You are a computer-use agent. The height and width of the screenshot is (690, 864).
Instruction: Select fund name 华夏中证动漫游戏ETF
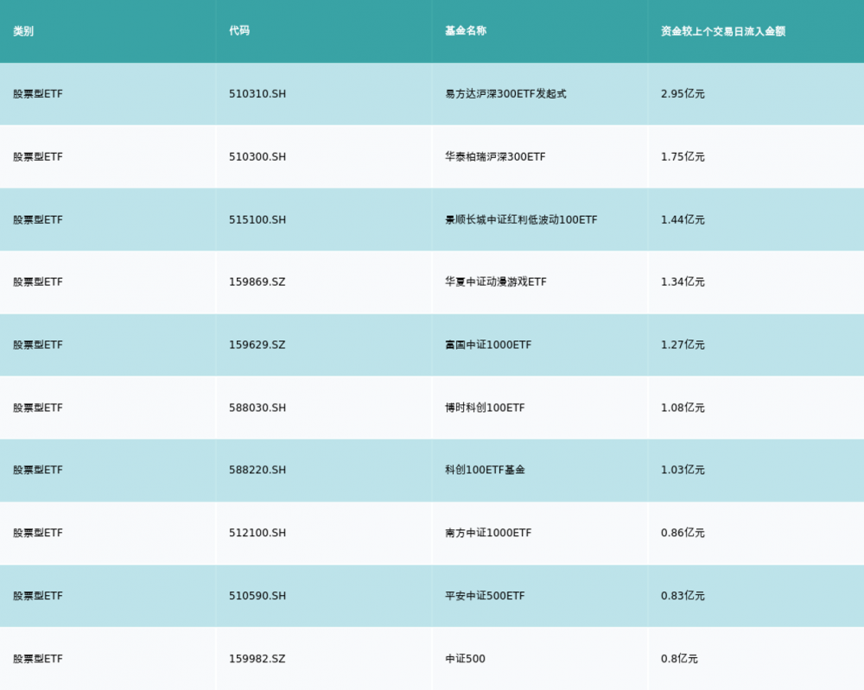click(496, 282)
